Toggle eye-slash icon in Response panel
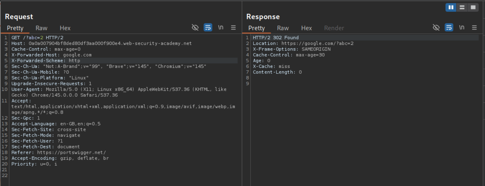The height and width of the screenshot is (186, 485). coord(436,28)
